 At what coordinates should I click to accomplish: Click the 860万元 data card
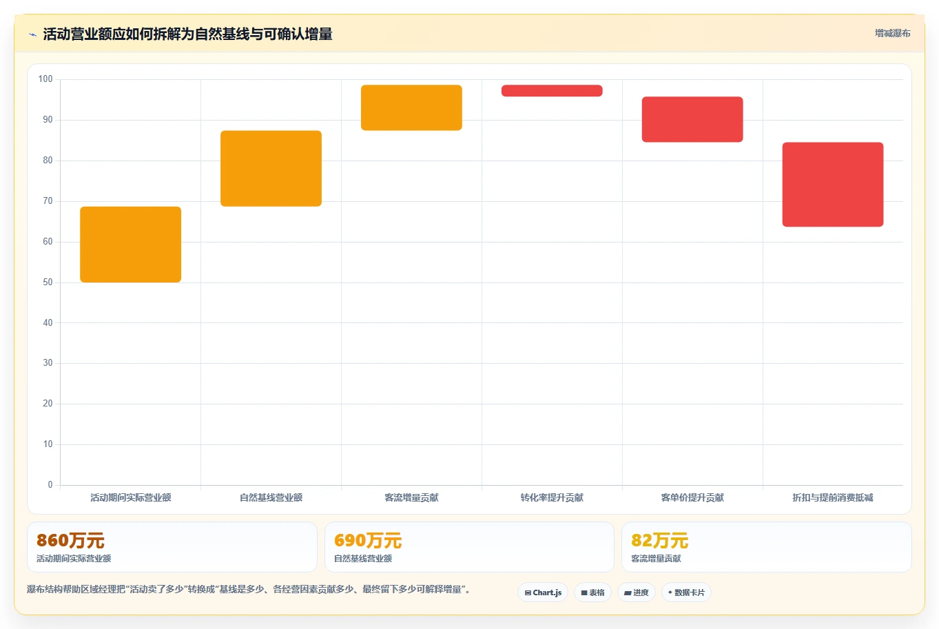(x=172, y=547)
